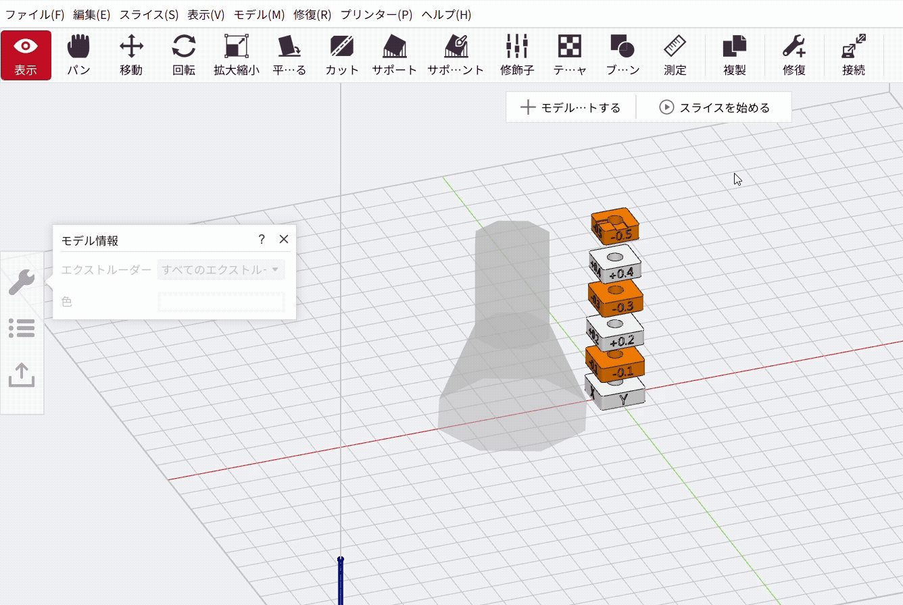
Task: Open the 修飾子 (modifier) sliders tool
Action: 517,55
